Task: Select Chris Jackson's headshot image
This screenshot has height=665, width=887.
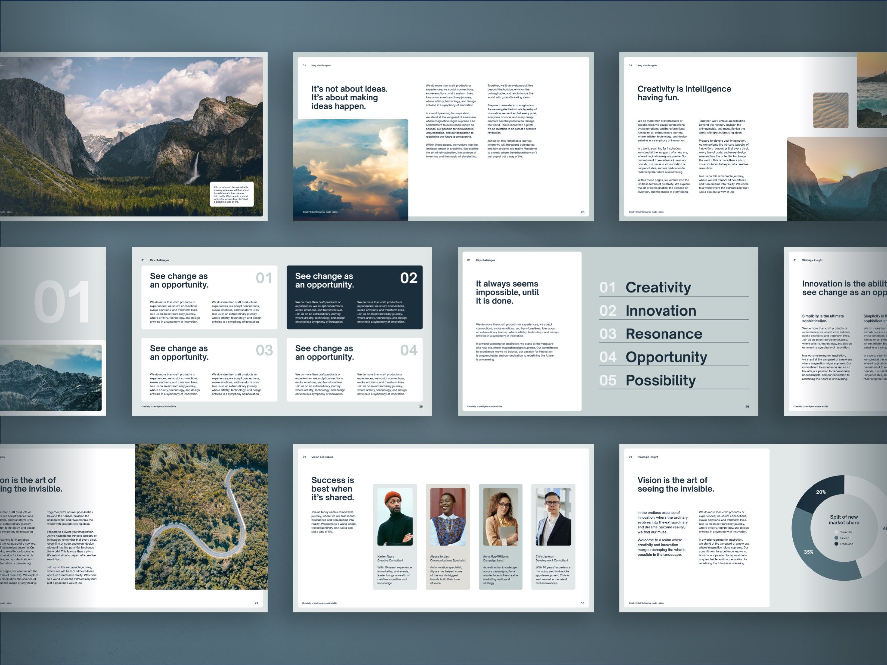Action: pyautogui.click(x=553, y=517)
